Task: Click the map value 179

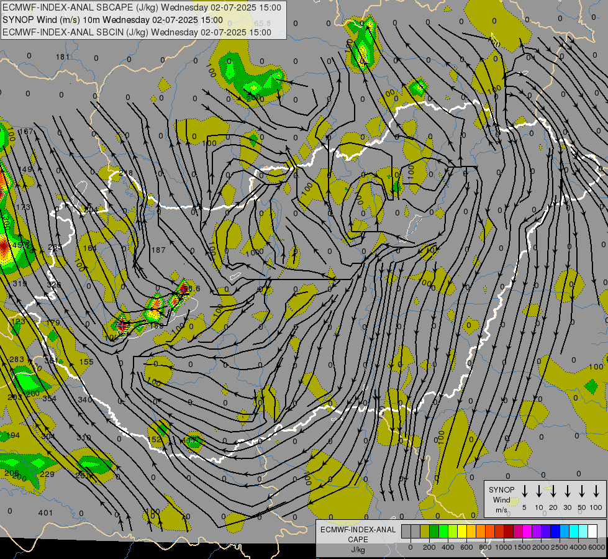Action: 53,323
